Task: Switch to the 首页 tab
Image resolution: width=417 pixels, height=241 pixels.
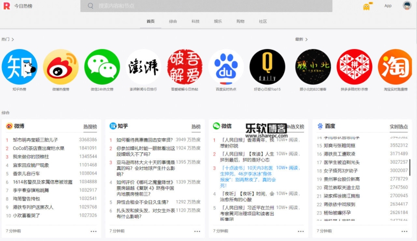Action: [x=150, y=21]
